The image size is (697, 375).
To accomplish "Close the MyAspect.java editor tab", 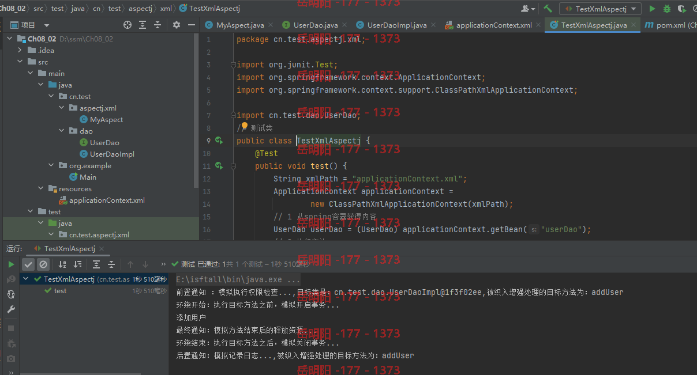I will click(272, 25).
